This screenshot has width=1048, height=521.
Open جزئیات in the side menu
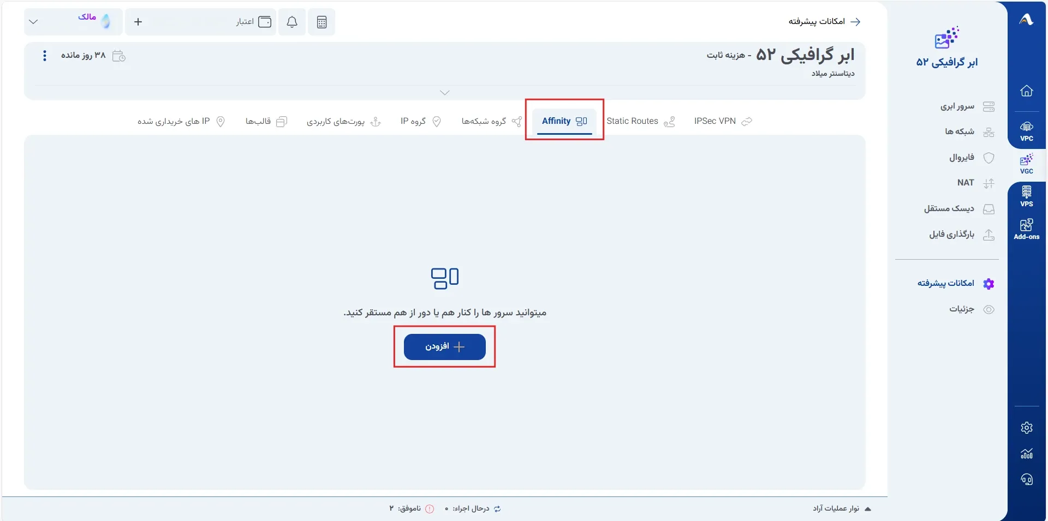[972, 309]
